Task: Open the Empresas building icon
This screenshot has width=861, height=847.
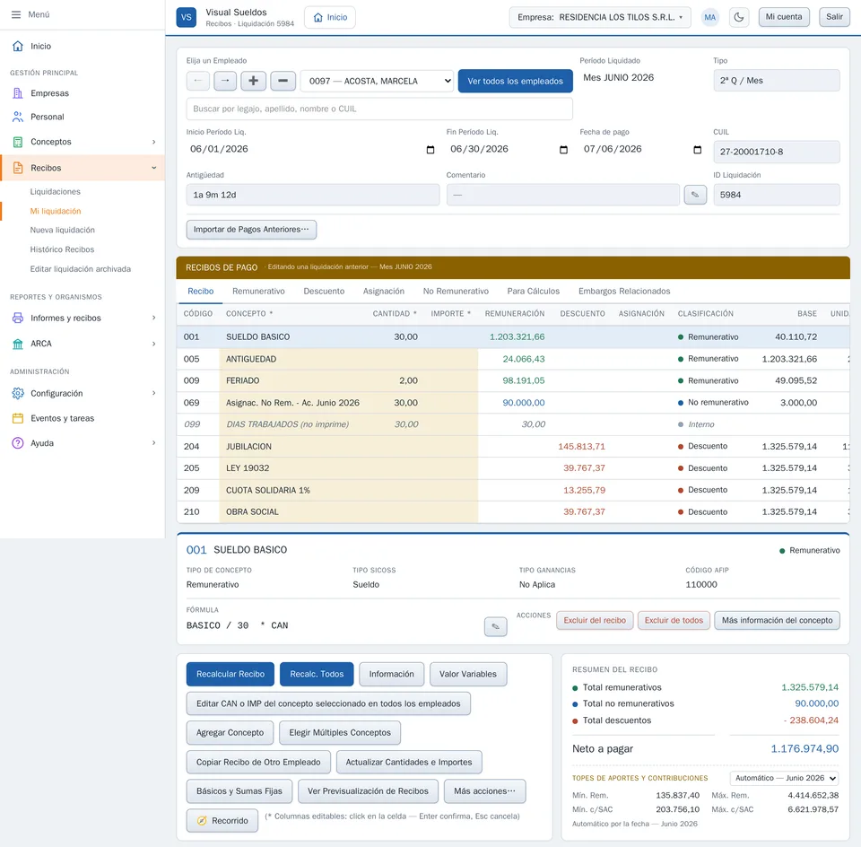Action: pos(18,93)
